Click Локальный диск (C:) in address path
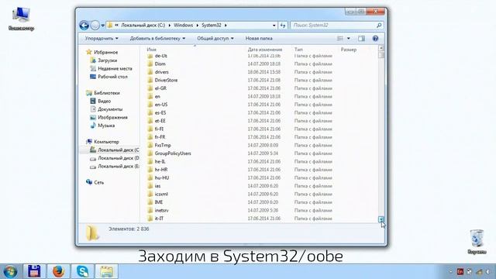The height and width of the screenshot is (279, 496). coord(143,25)
